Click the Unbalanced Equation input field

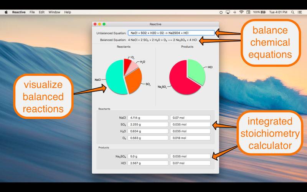click(x=171, y=33)
